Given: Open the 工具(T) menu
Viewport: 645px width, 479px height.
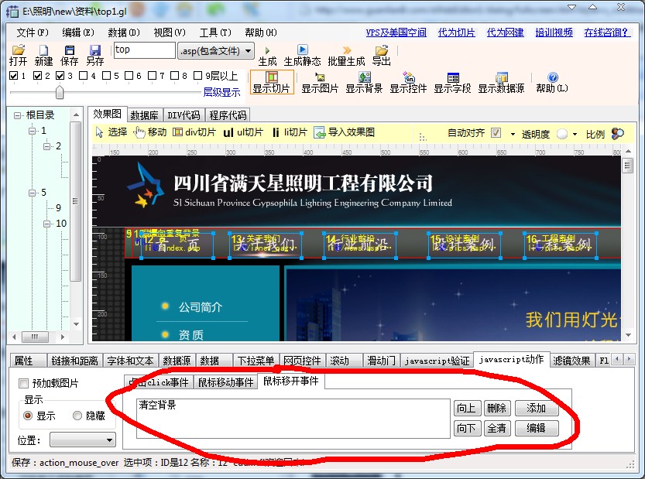Looking at the screenshot, I should pyautogui.click(x=215, y=33).
